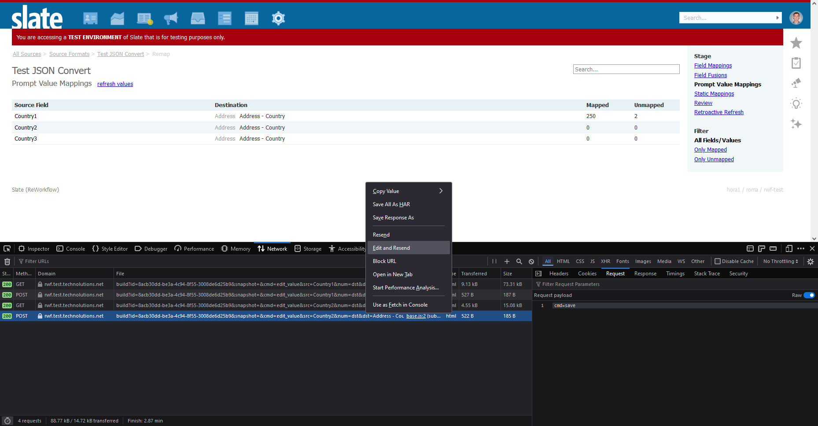Click the mappings Search field

626,69
